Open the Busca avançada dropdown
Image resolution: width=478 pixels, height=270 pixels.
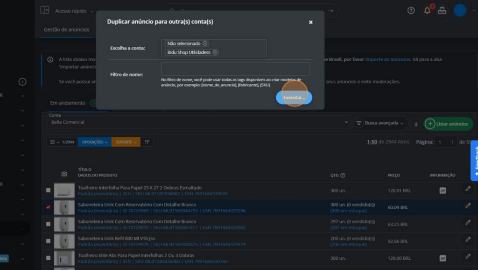pos(379,123)
